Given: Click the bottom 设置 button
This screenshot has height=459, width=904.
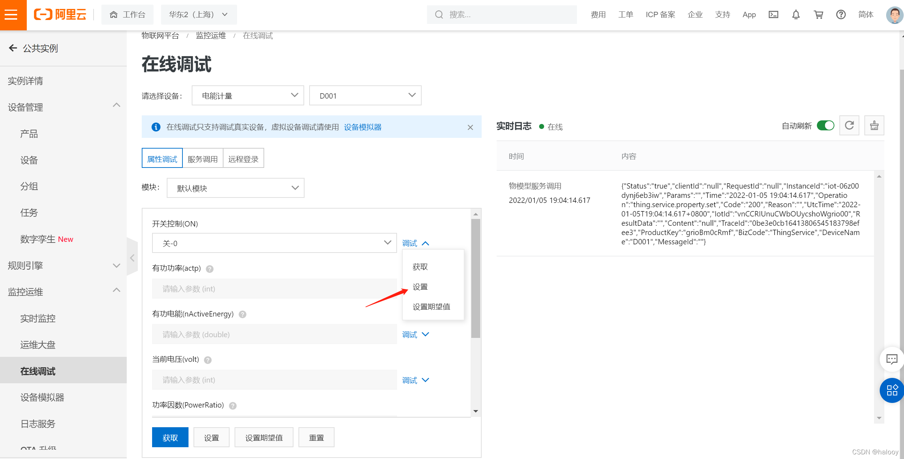Looking at the screenshot, I should (x=211, y=437).
